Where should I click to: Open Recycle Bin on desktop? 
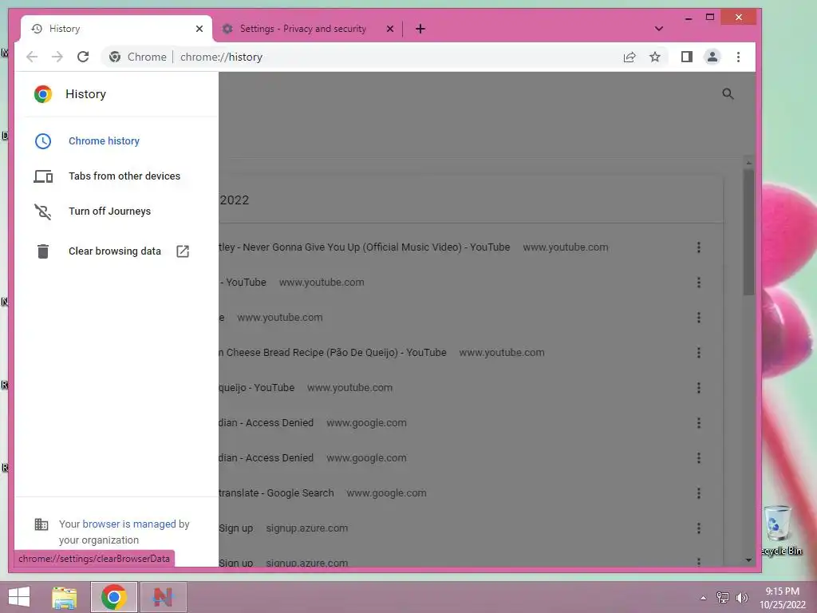tap(780, 531)
